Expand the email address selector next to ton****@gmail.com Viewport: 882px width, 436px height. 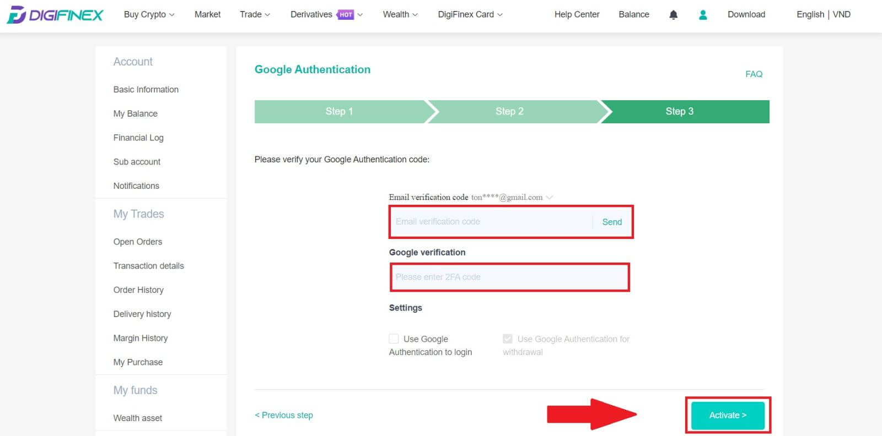coord(550,197)
